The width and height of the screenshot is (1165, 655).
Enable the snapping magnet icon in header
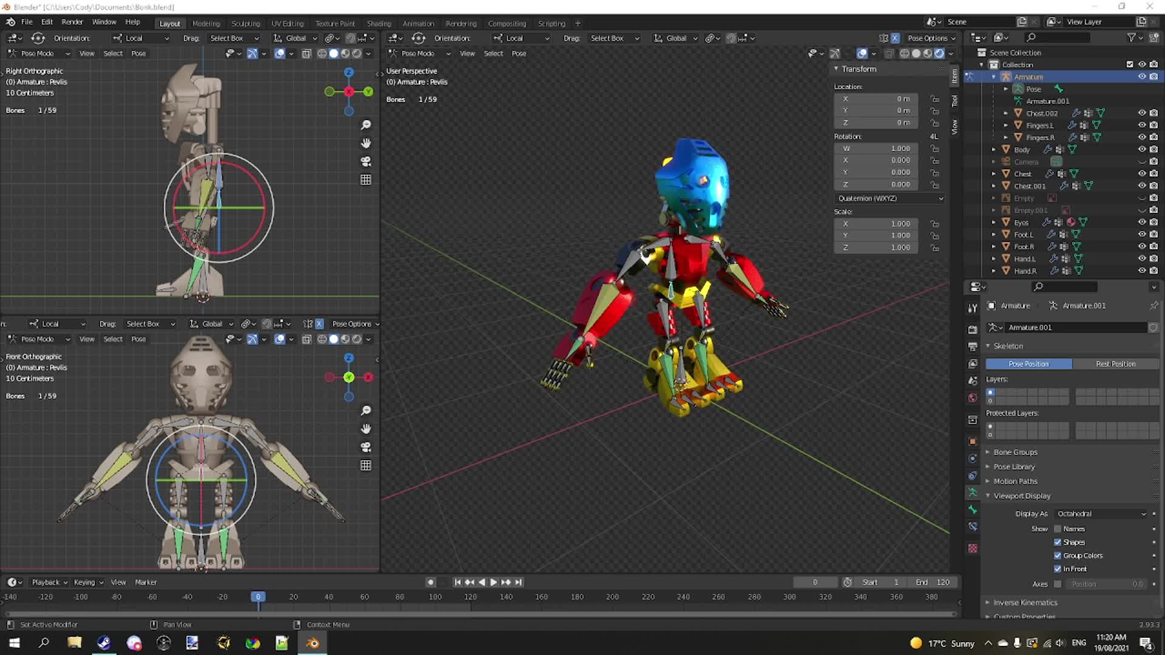tap(731, 38)
